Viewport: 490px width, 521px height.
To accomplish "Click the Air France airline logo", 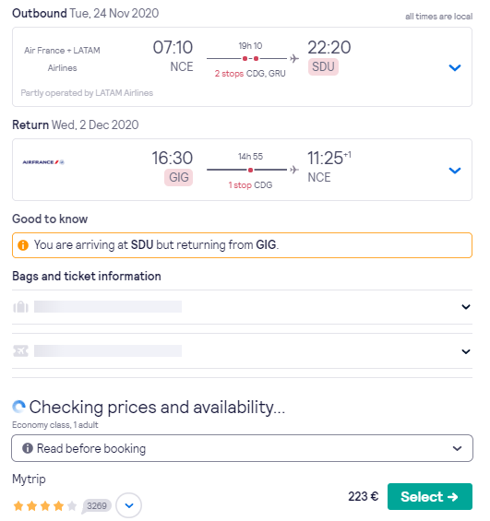I will point(43,162).
